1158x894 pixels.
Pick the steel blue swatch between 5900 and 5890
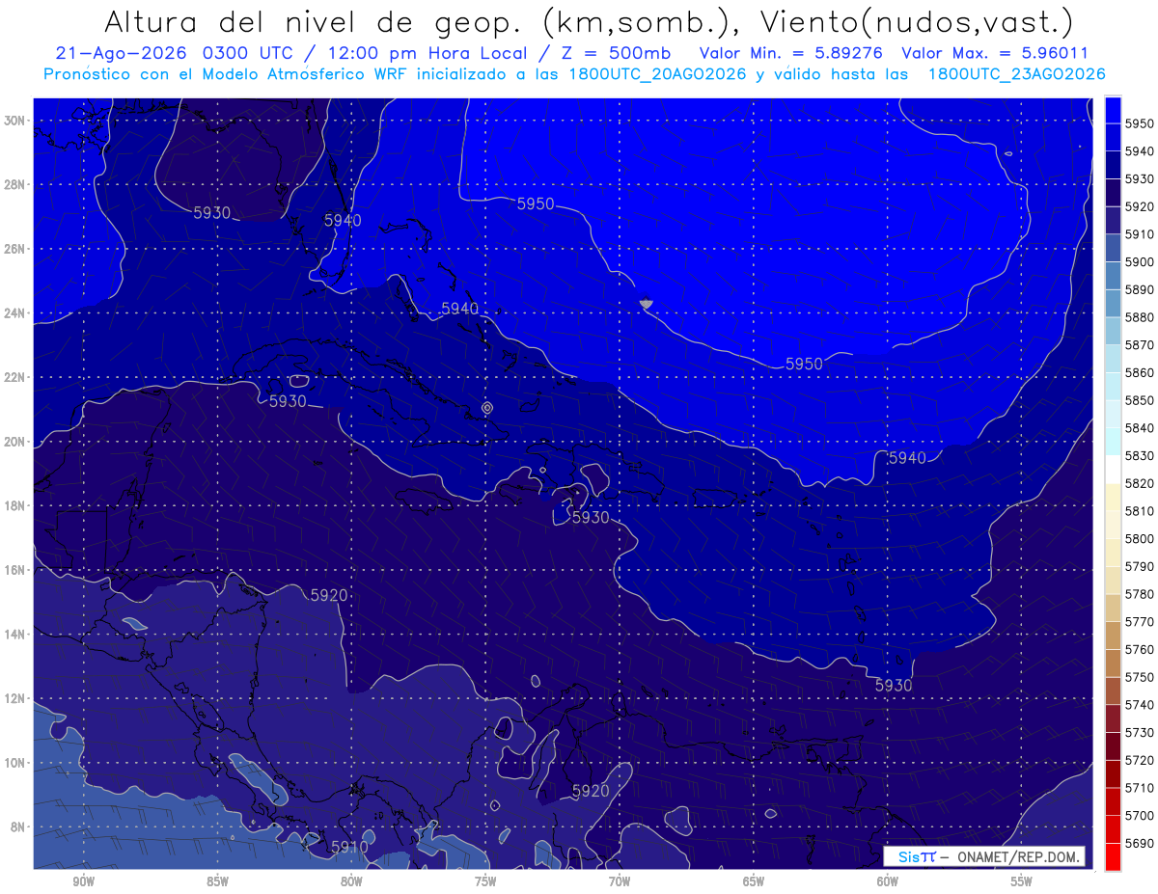point(1113,275)
